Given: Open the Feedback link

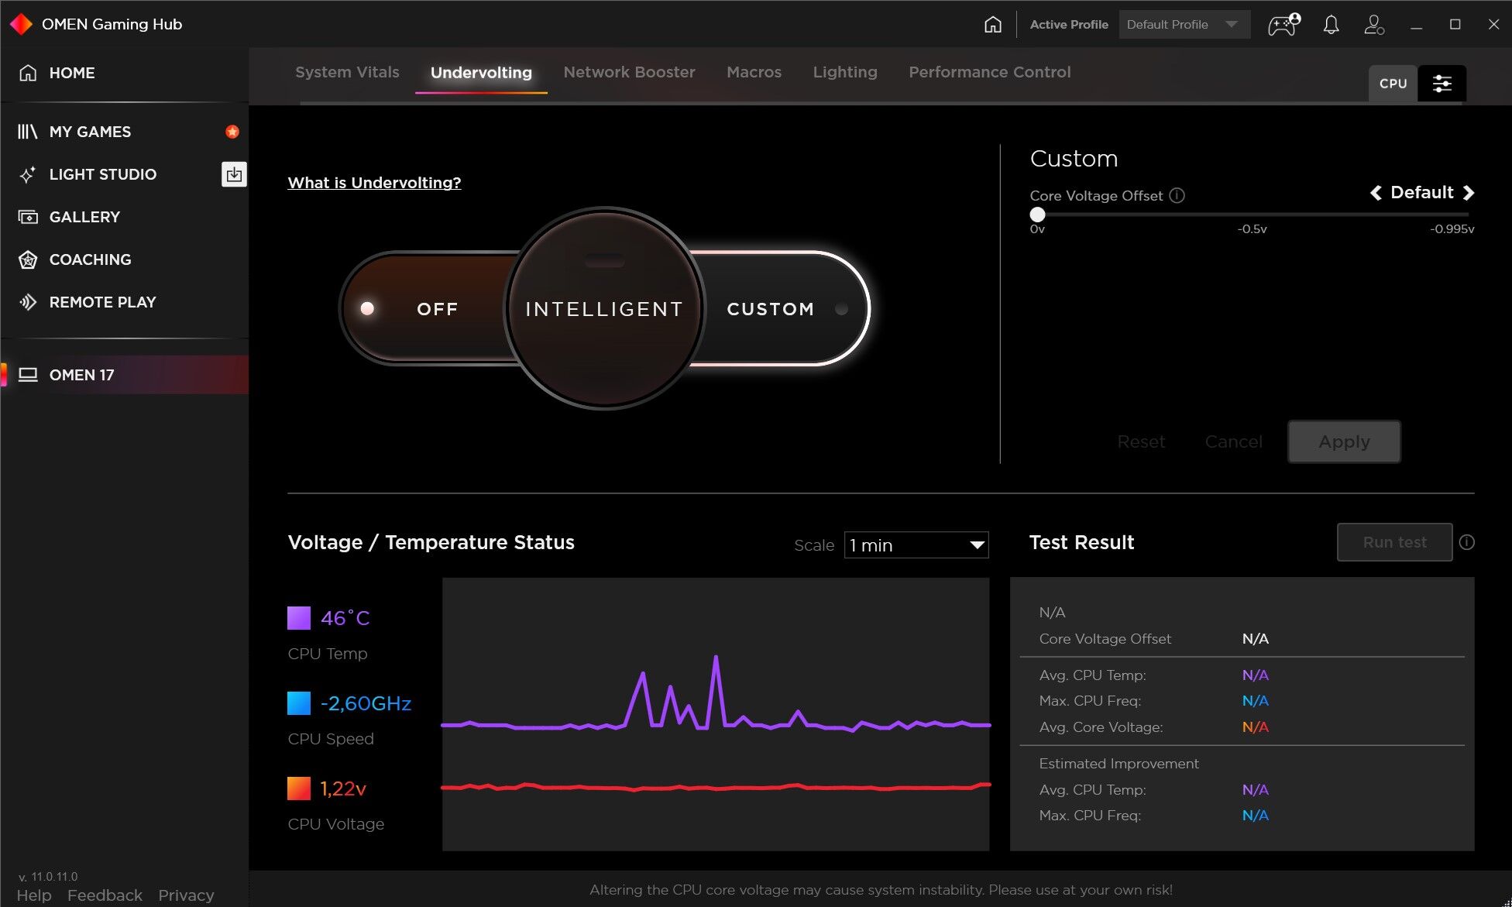Looking at the screenshot, I should 105,895.
